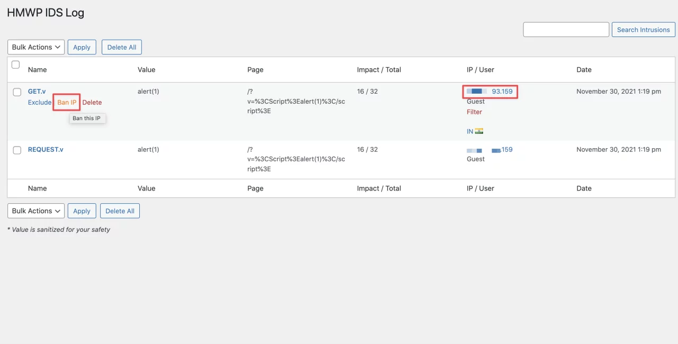678x344 pixels.
Task: Click the footer Date column label
Action: point(584,188)
